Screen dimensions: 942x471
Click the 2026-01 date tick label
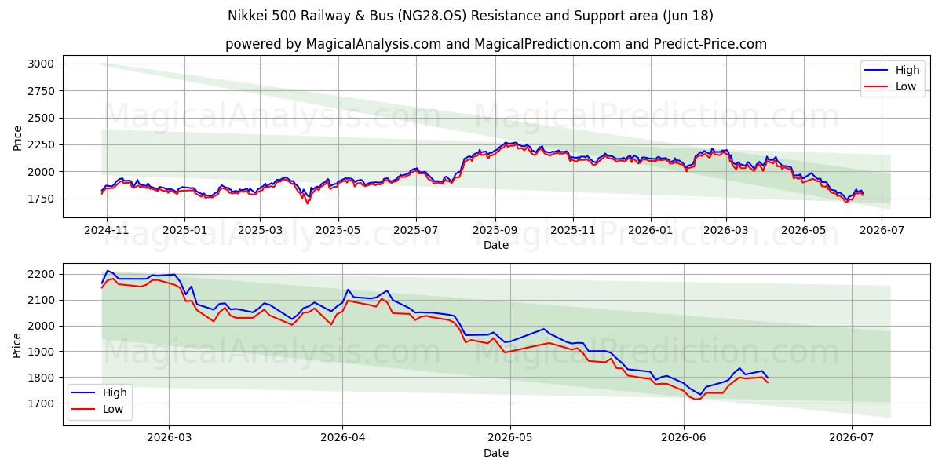point(651,230)
